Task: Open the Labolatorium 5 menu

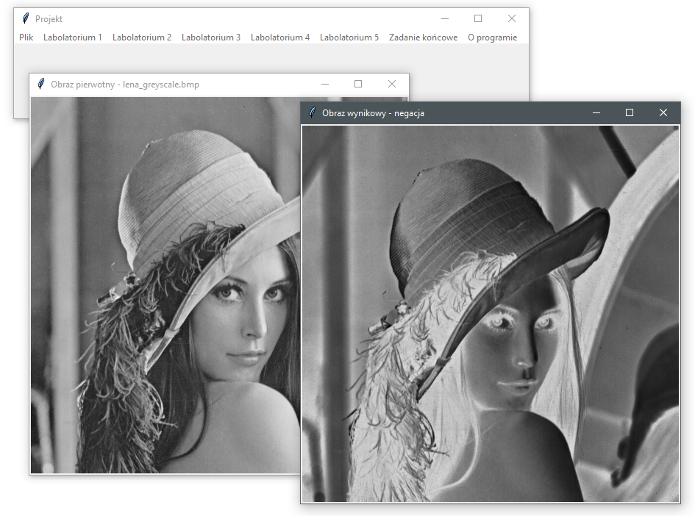Action: point(349,37)
